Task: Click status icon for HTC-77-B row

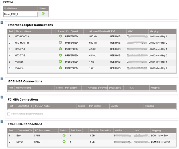Action: 61,55
